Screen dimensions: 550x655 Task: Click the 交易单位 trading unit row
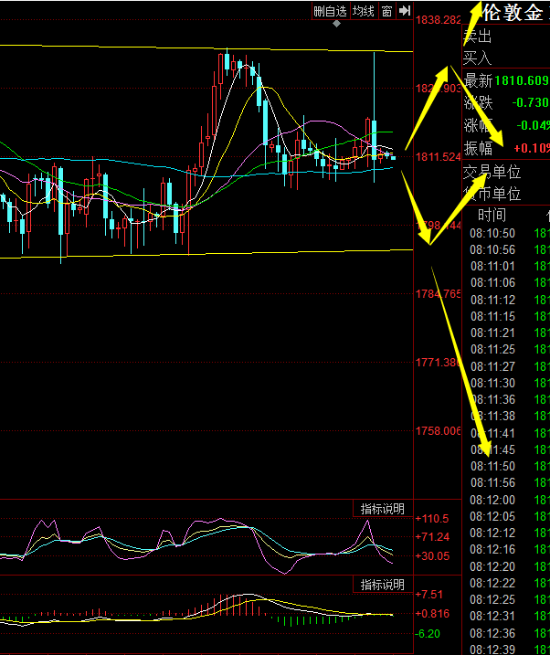pyautogui.click(x=492, y=172)
